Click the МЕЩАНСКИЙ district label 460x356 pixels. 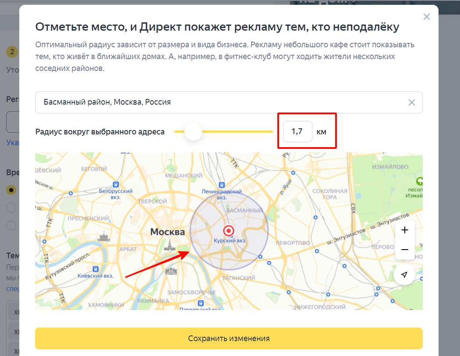coord(184,176)
